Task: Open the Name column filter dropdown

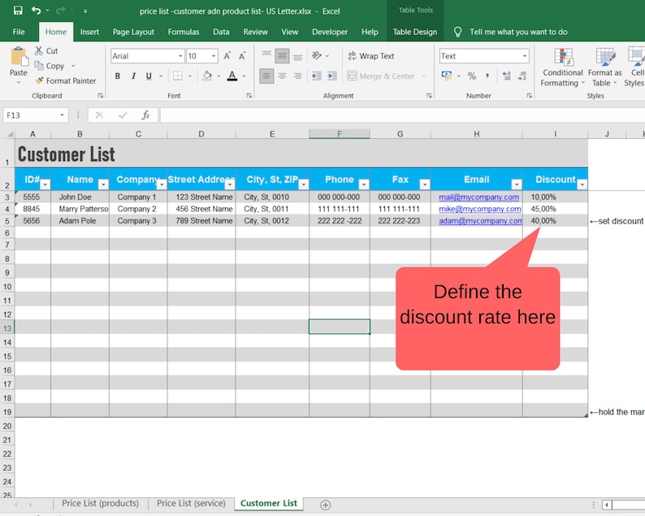Action: tap(103, 184)
